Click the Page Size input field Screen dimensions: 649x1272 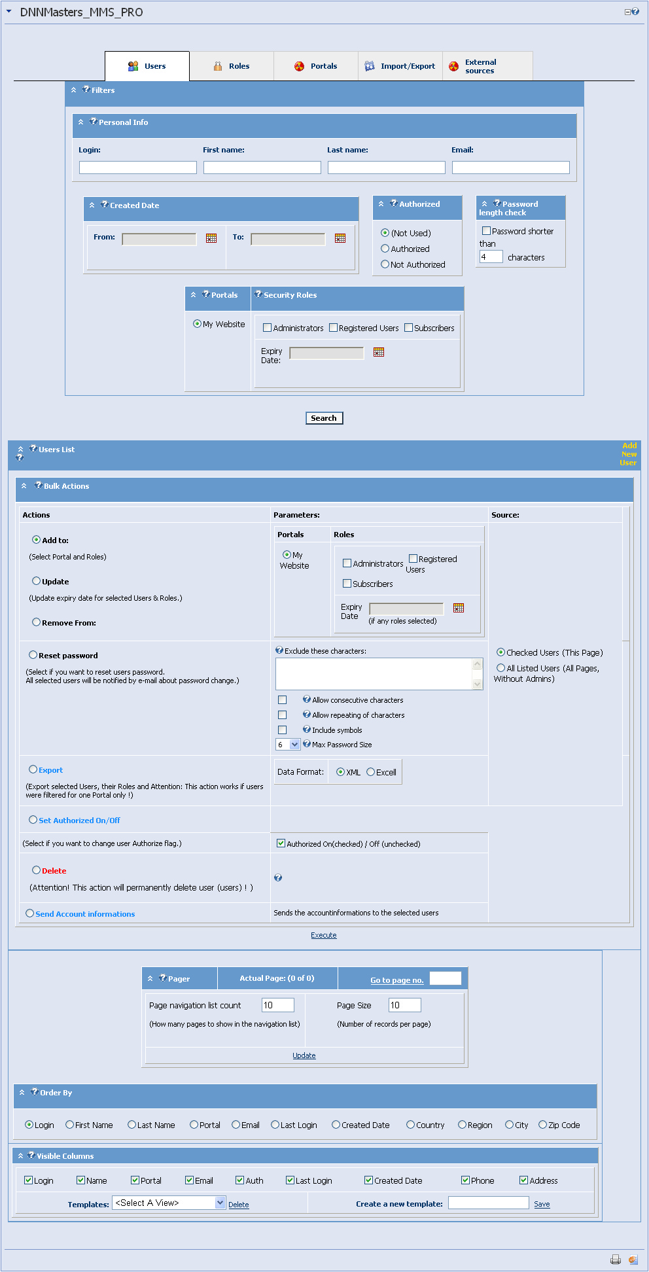[405, 1005]
